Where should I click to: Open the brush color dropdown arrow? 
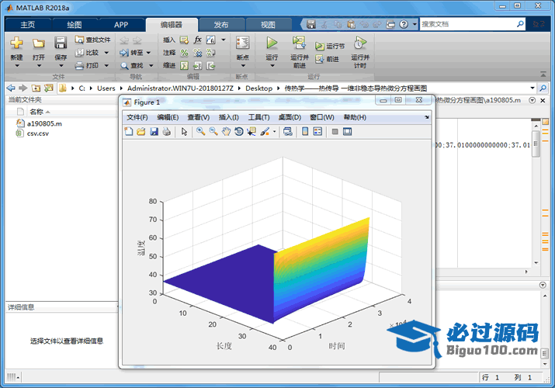(x=274, y=132)
